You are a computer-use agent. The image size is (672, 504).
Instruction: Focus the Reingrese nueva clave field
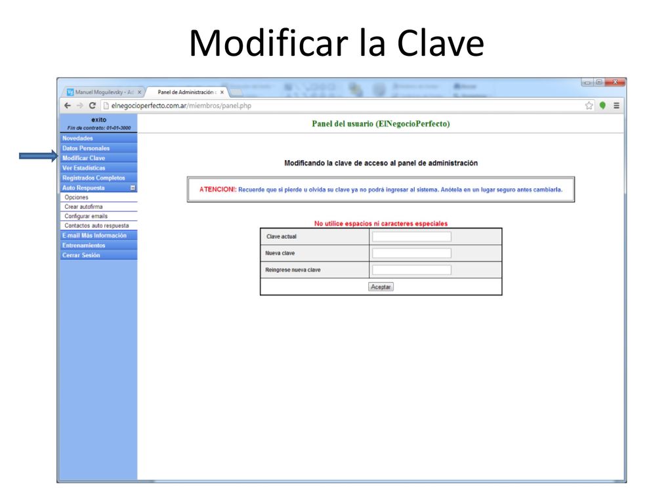click(411, 270)
